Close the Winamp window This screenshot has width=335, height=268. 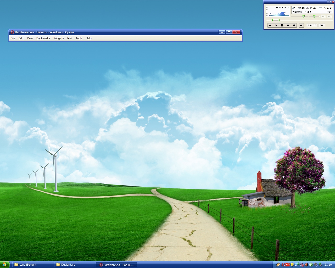pyautogui.click(x=333, y=2)
